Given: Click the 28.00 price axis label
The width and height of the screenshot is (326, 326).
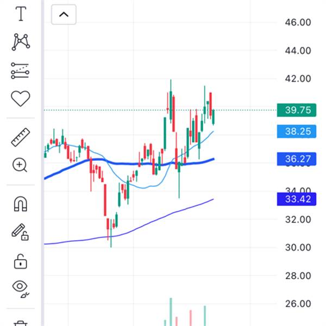Looking at the screenshot, I should (x=298, y=275).
